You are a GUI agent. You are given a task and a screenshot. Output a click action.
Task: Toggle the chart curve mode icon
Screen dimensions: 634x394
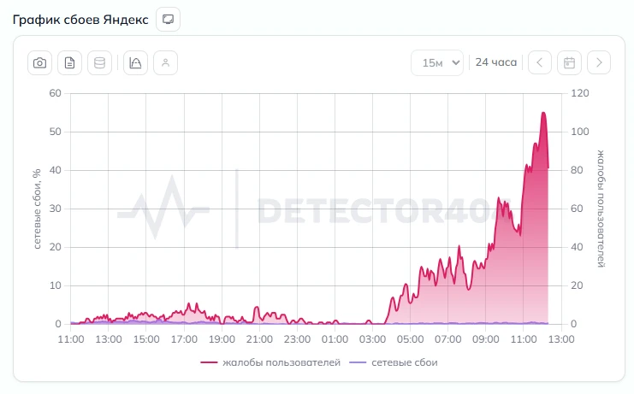(135, 63)
